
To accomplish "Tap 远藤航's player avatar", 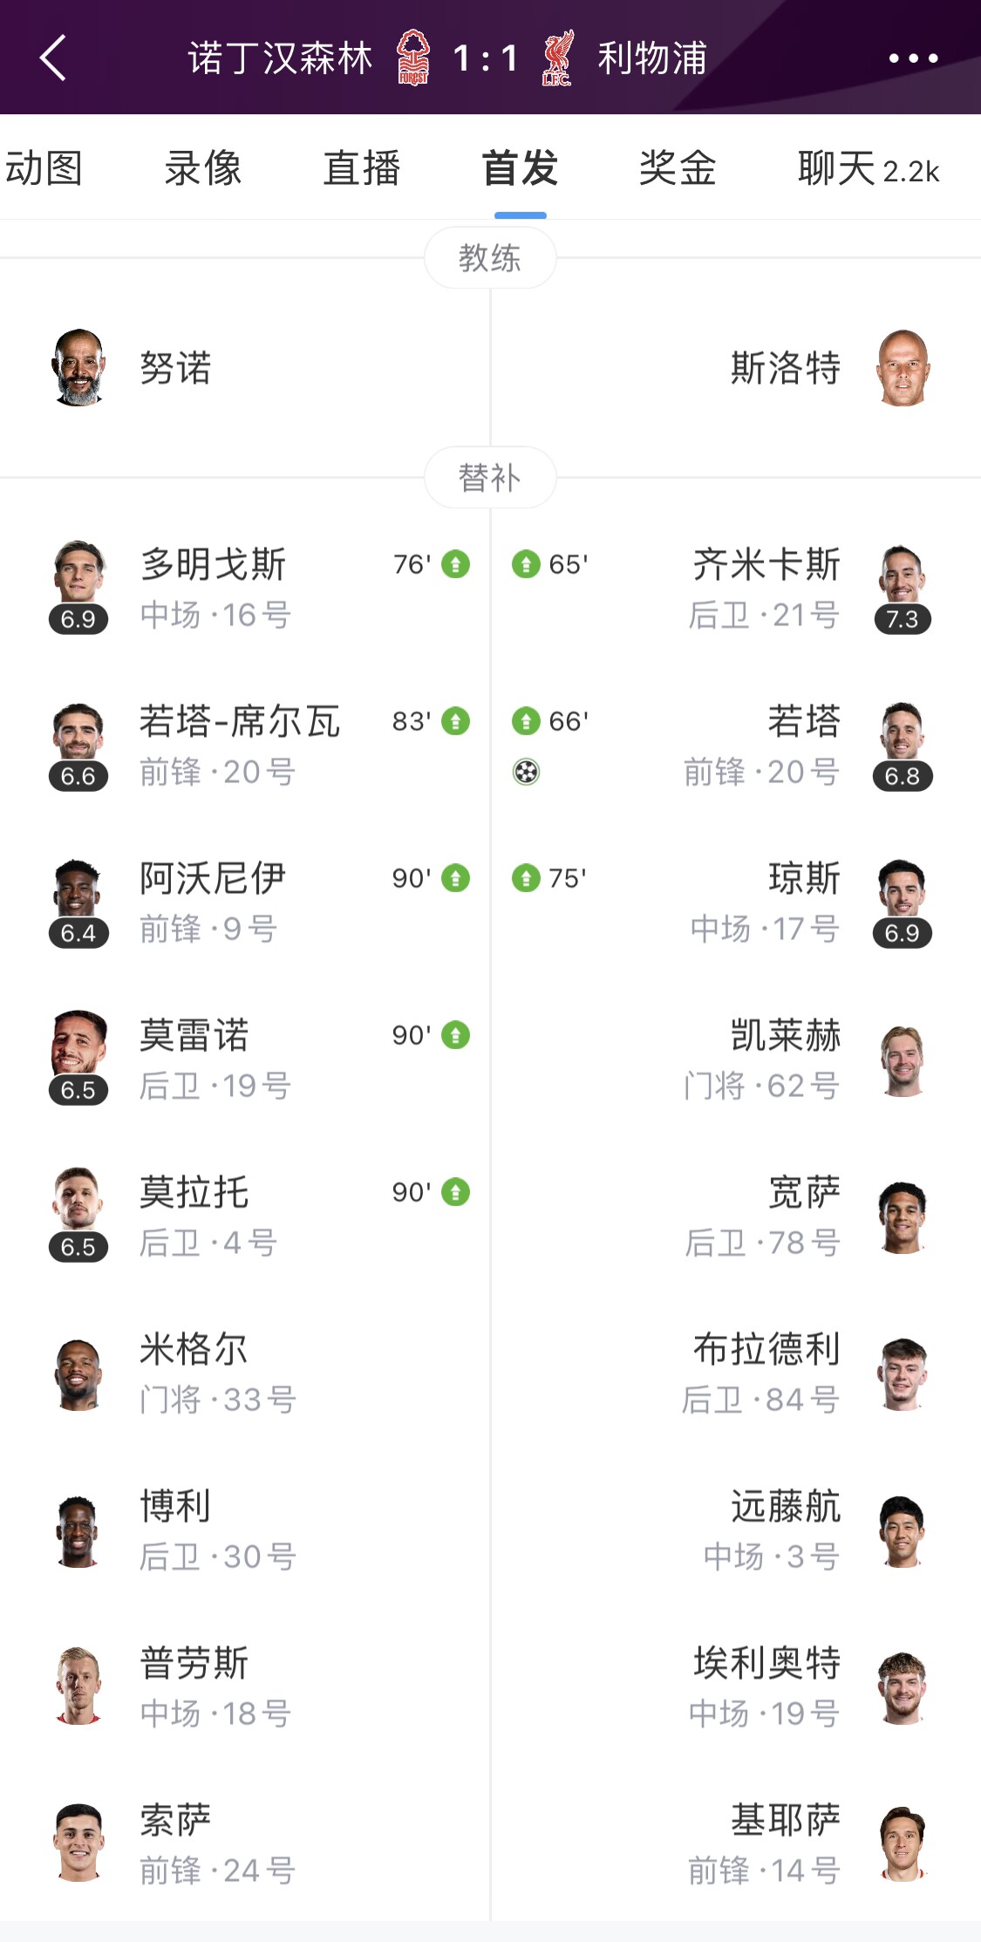I will [x=903, y=1531].
